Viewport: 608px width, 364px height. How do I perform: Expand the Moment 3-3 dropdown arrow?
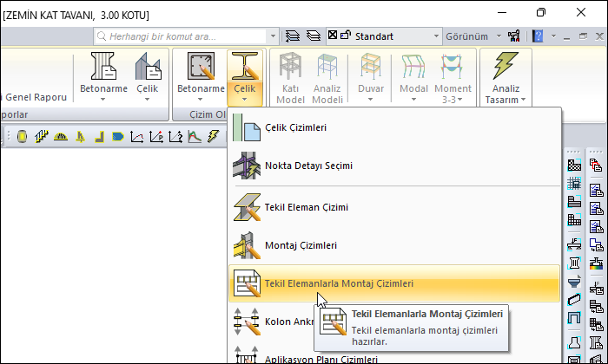point(459,100)
